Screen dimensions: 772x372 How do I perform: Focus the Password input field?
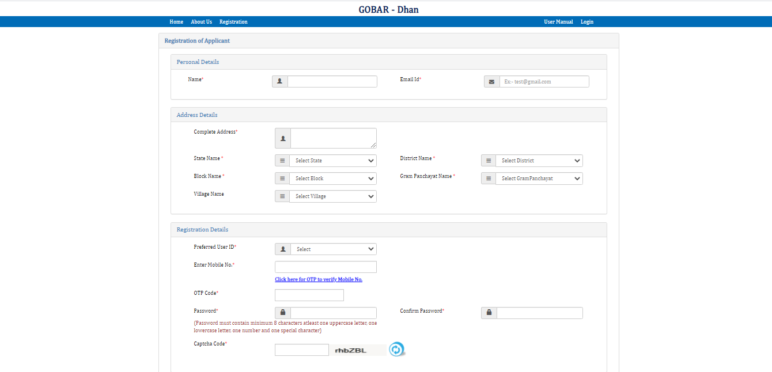click(x=334, y=313)
